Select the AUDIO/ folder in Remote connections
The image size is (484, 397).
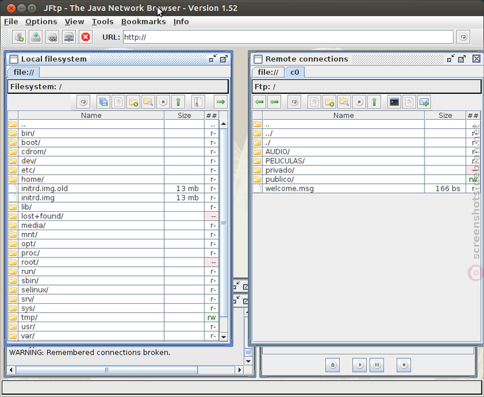(x=366, y=152)
